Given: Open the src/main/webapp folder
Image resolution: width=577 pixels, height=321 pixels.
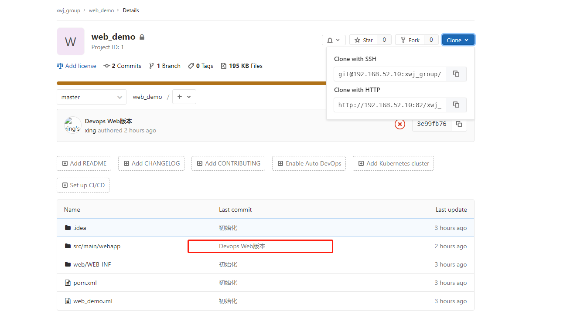Looking at the screenshot, I should (97, 246).
